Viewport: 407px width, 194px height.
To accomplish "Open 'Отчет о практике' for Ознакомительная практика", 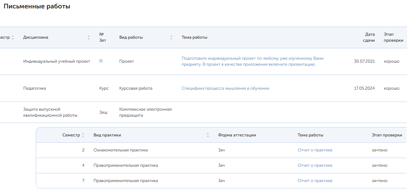I will click(x=315, y=150).
